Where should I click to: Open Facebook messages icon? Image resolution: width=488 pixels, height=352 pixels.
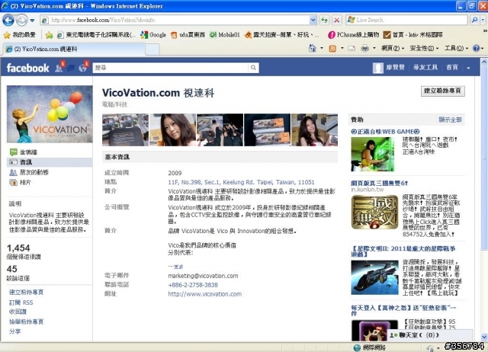coord(71,68)
